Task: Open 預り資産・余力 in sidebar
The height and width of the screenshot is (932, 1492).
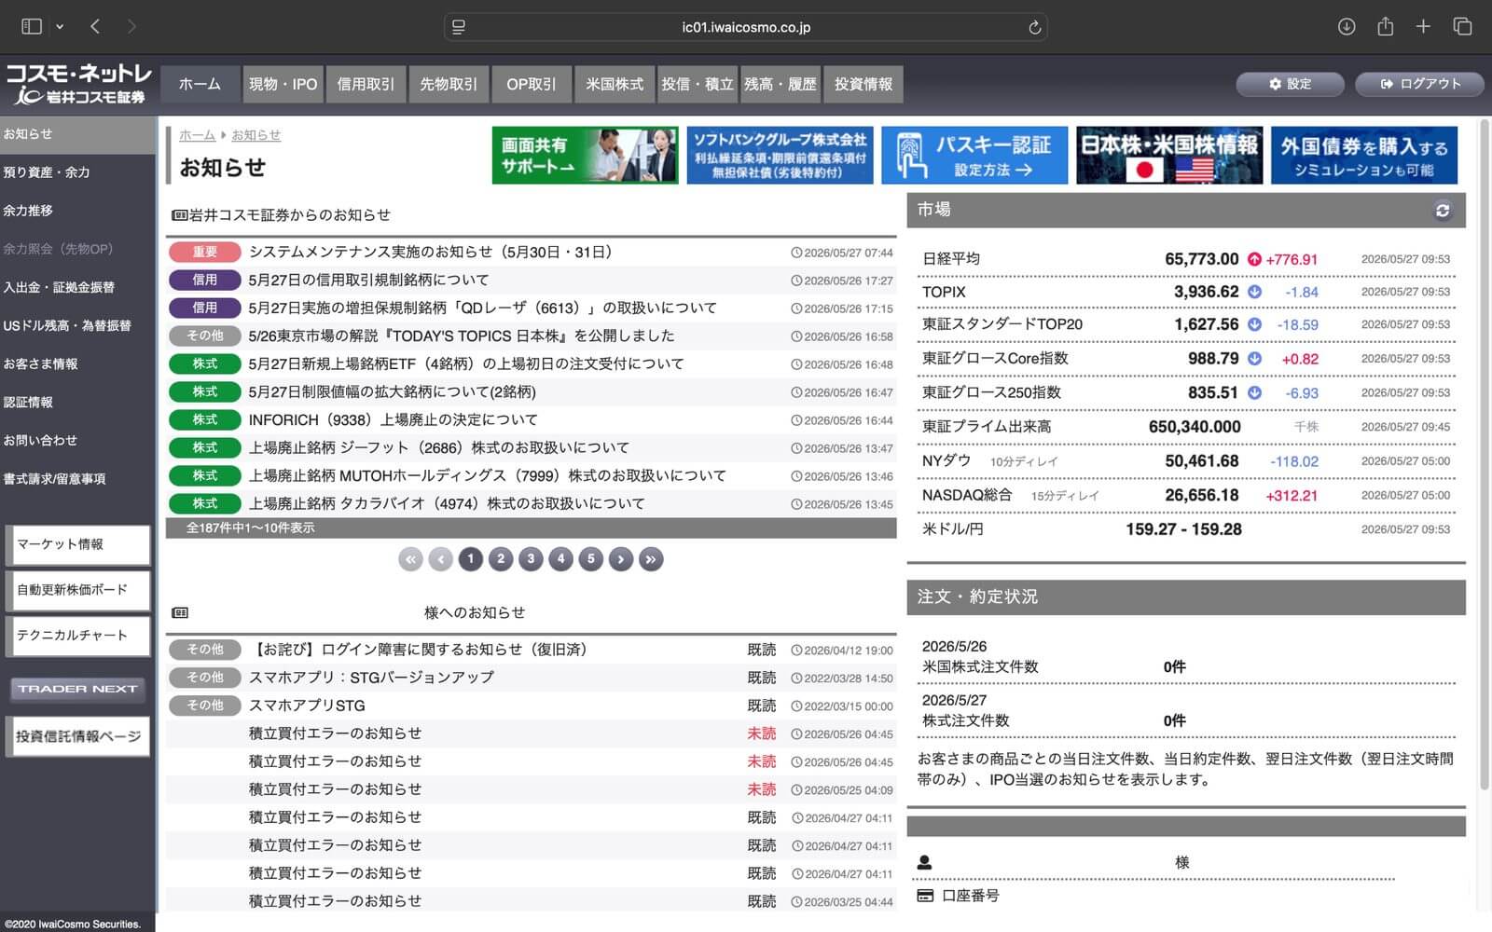Action: click(x=78, y=172)
